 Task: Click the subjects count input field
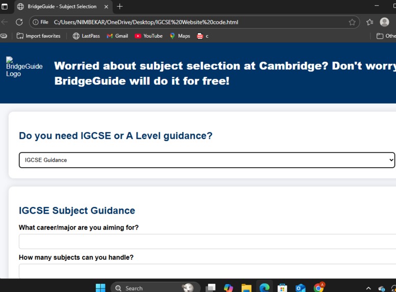(207, 271)
